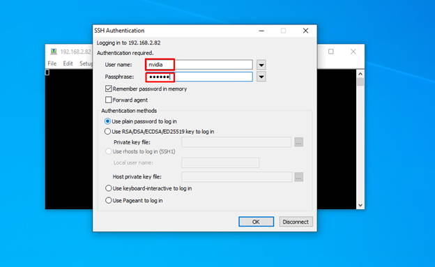Select Use keyboard-interactive to log in
Screen dimensions: 435x267
109,188
